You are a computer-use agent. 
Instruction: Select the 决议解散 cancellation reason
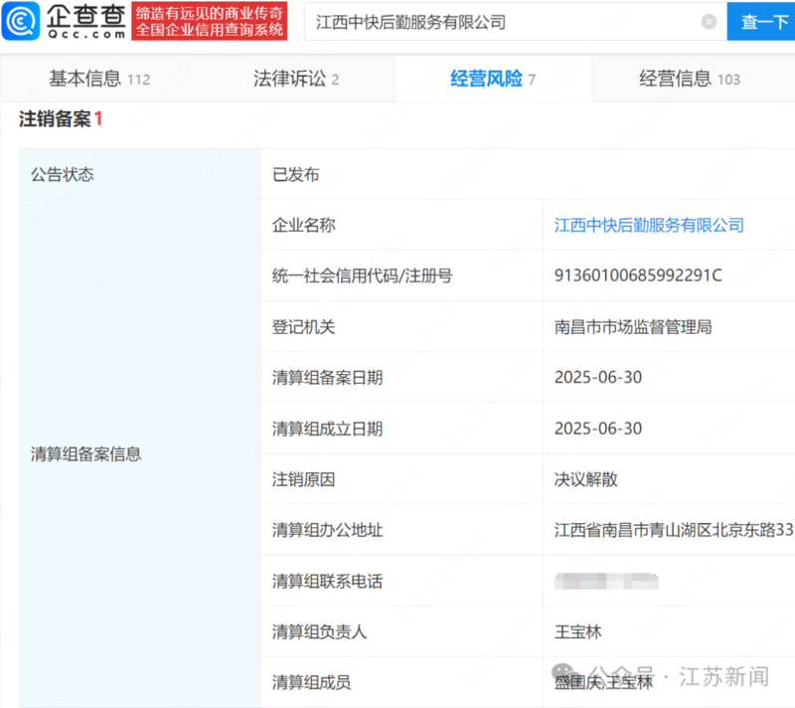(585, 479)
